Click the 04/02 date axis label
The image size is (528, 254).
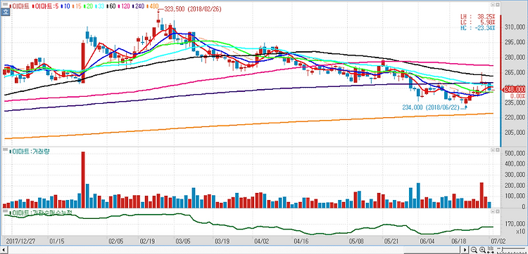point(261,241)
